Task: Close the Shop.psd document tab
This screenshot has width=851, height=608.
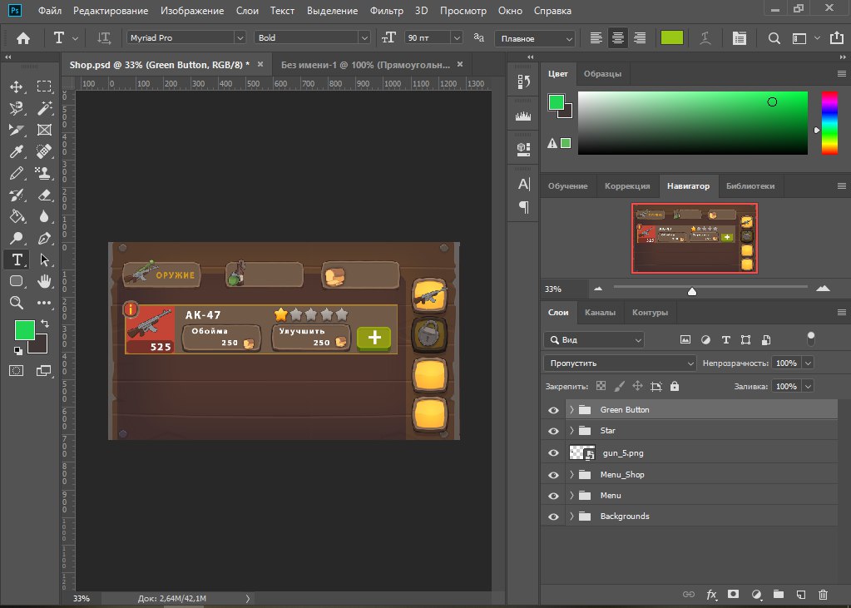Action: [x=260, y=64]
